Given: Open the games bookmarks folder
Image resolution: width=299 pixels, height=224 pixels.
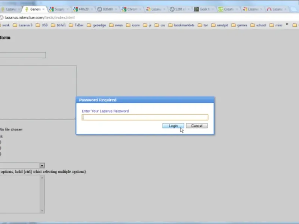Looking at the screenshot, I should (x=239, y=25).
